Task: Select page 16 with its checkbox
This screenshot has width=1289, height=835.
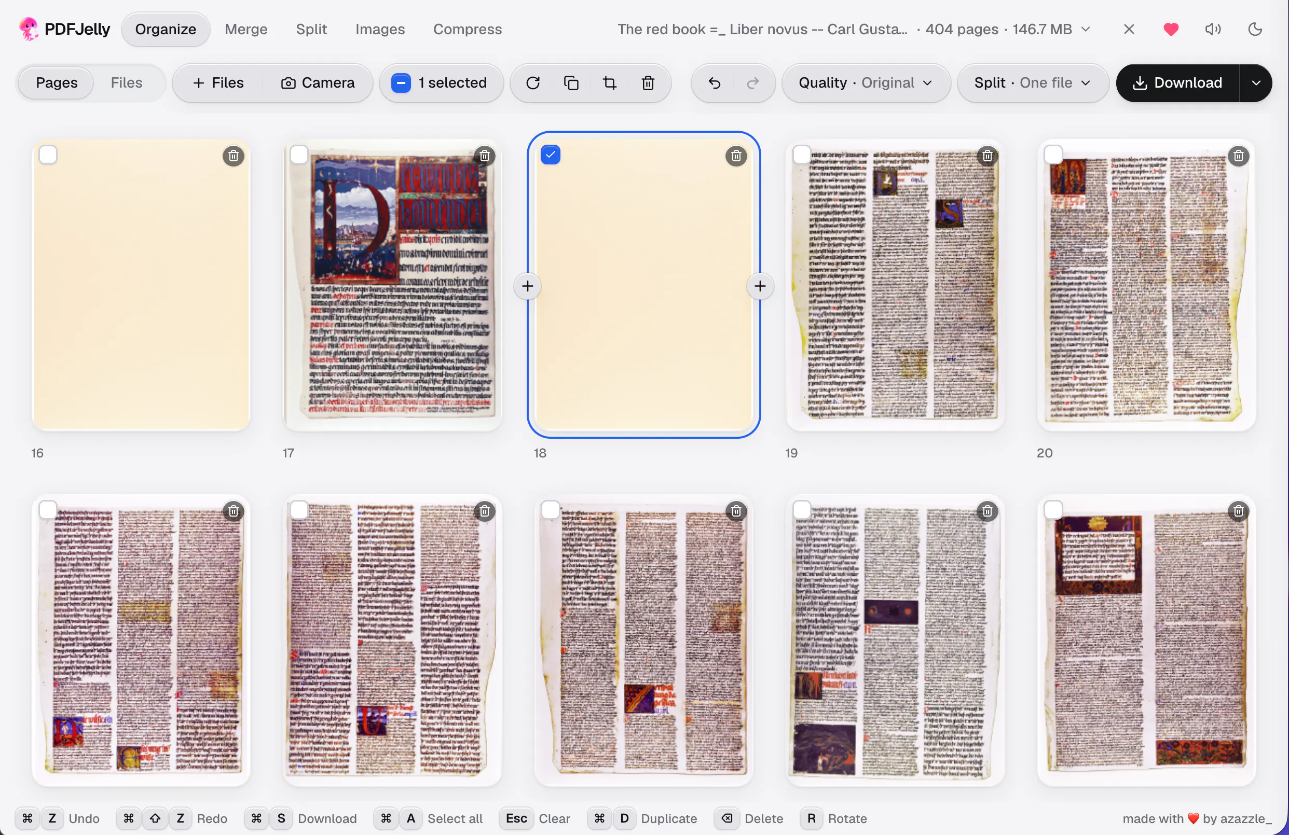Action: click(x=48, y=155)
